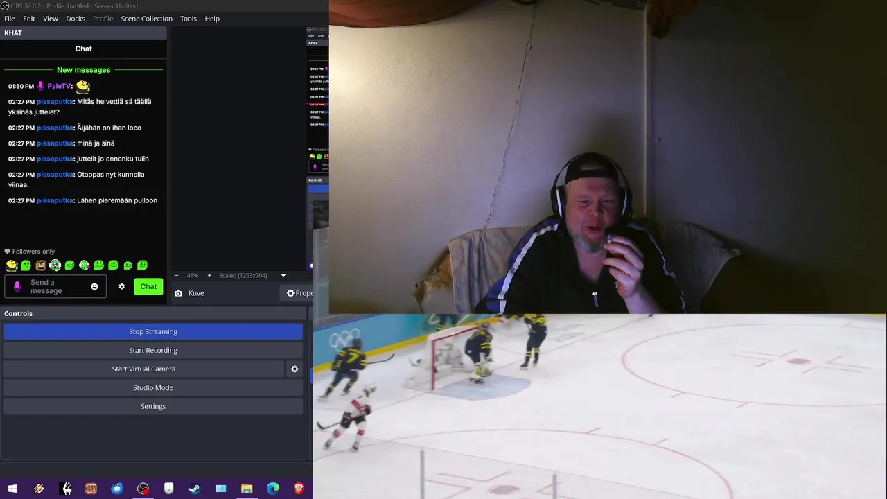Open the Scene Collection menu
887x499 pixels.
tap(146, 19)
